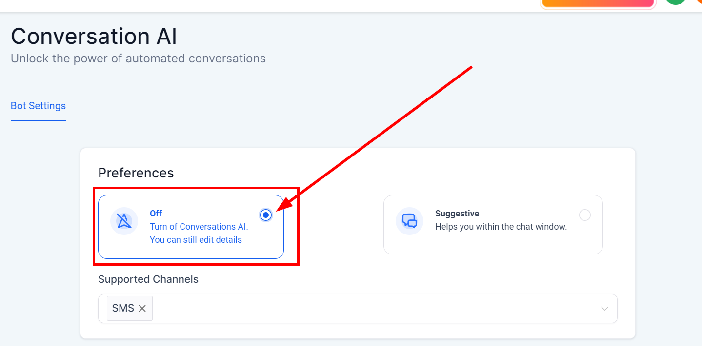Click the Supported Channels label
702x351 pixels.
pos(148,279)
